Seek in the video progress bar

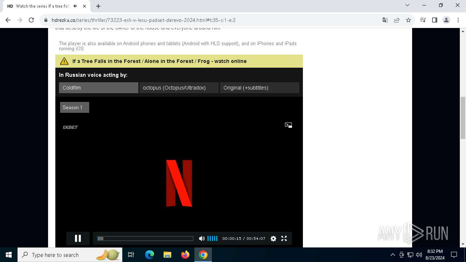click(145, 239)
